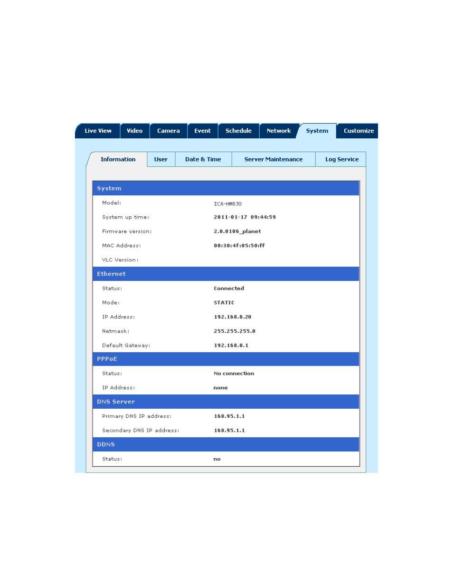Click MAC address 00:30:4f:05:50:ff

(x=239, y=246)
